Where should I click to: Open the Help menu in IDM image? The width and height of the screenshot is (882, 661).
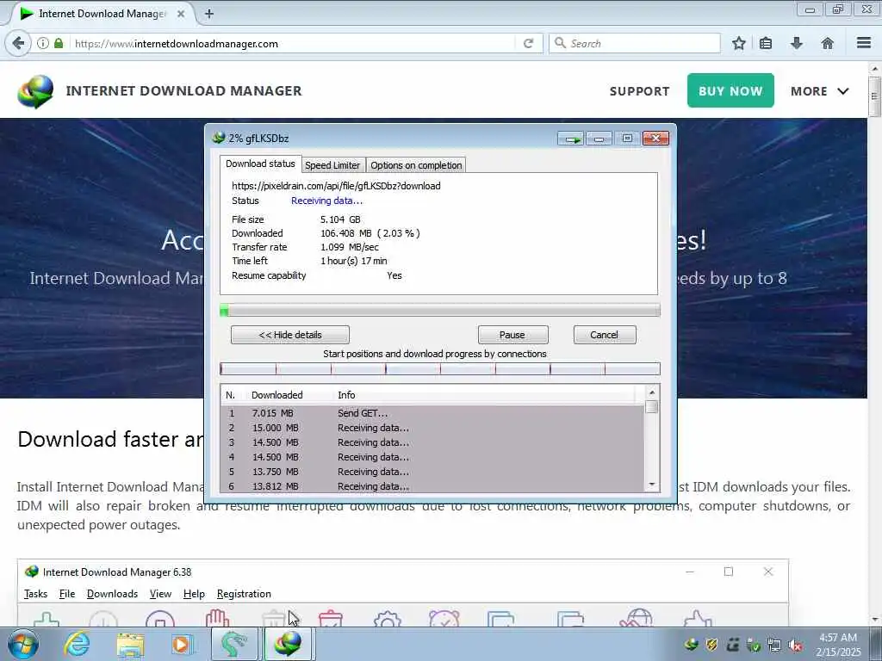[194, 594]
